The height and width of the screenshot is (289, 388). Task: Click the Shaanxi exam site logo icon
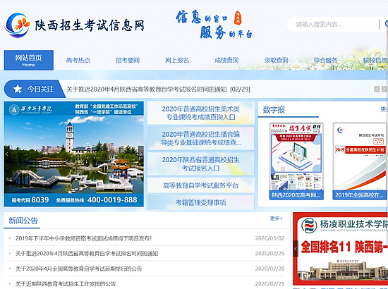tap(18, 25)
